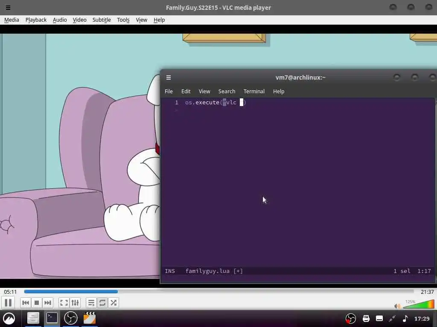Show the VLC playlist

[91, 303]
